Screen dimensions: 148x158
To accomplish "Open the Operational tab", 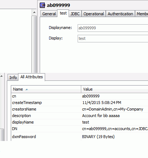I will pos(93,14).
